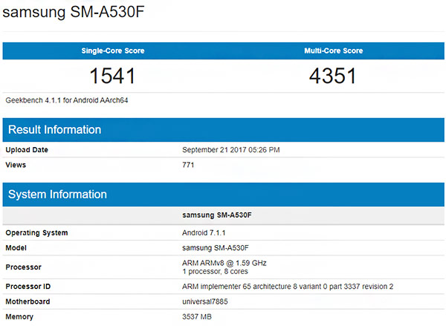Click the views count 771

tap(188, 165)
